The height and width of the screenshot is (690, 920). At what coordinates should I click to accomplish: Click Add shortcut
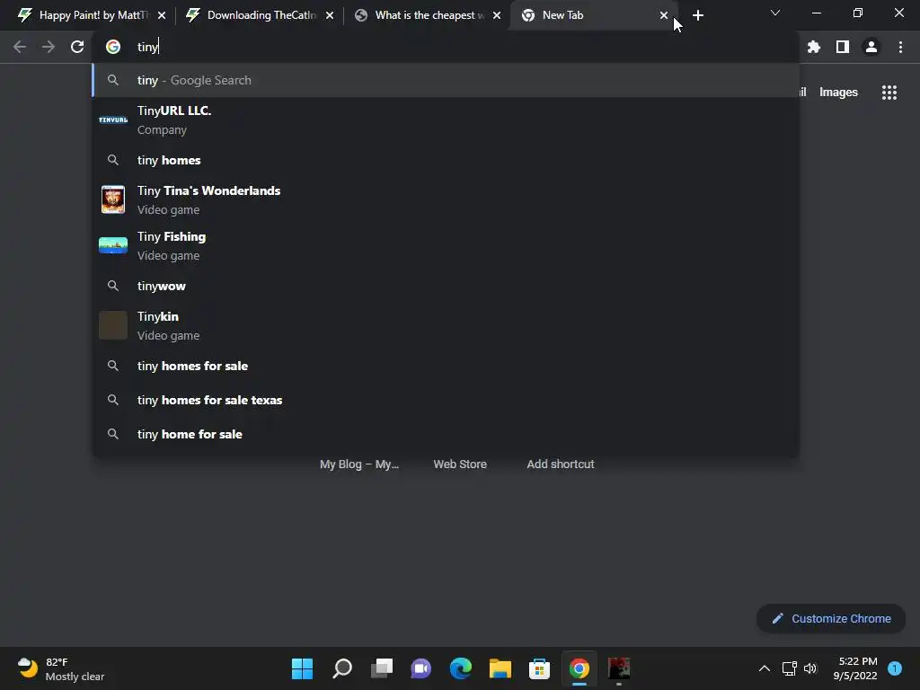click(x=561, y=464)
